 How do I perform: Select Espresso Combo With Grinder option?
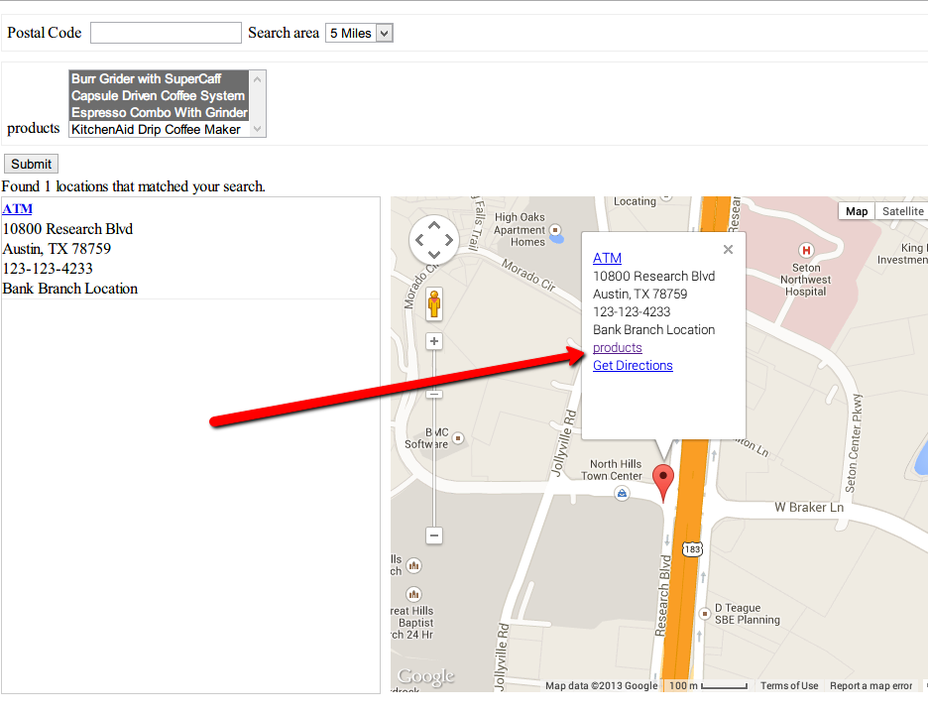tap(159, 112)
